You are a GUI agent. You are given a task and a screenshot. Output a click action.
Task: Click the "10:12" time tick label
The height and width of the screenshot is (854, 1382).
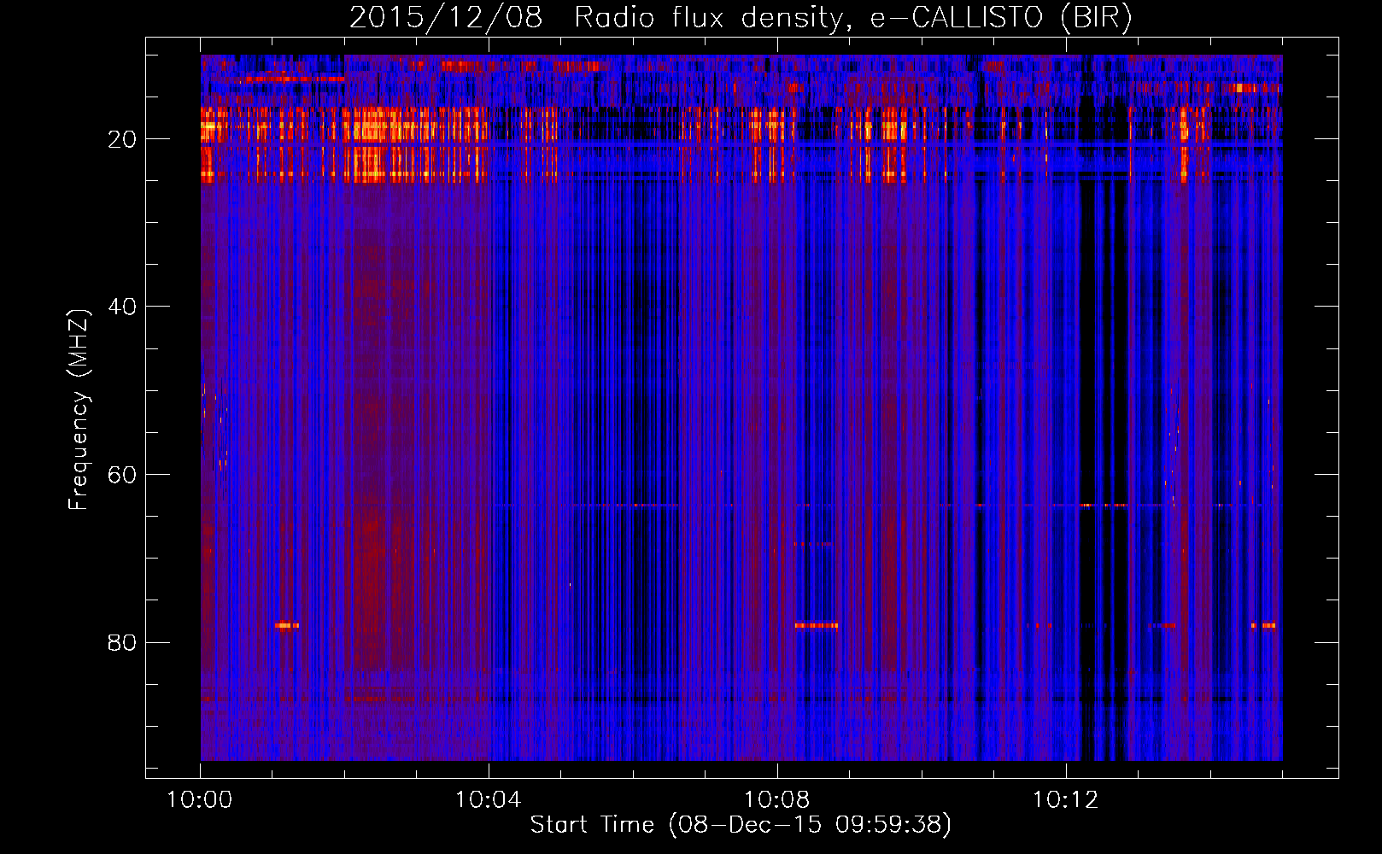pyautogui.click(x=1065, y=800)
